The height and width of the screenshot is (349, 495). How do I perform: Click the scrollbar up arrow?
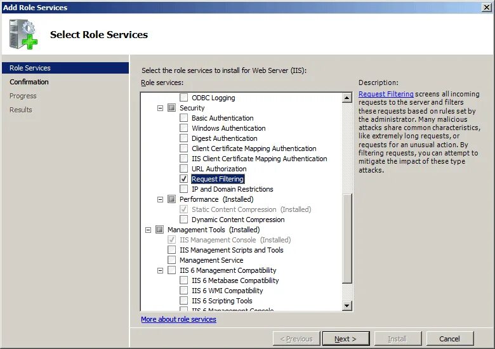[x=347, y=98]
